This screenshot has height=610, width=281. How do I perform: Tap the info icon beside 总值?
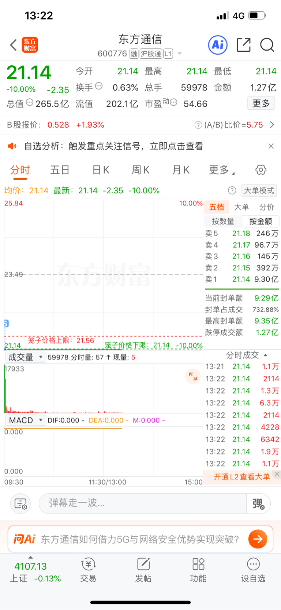[30, 102]
